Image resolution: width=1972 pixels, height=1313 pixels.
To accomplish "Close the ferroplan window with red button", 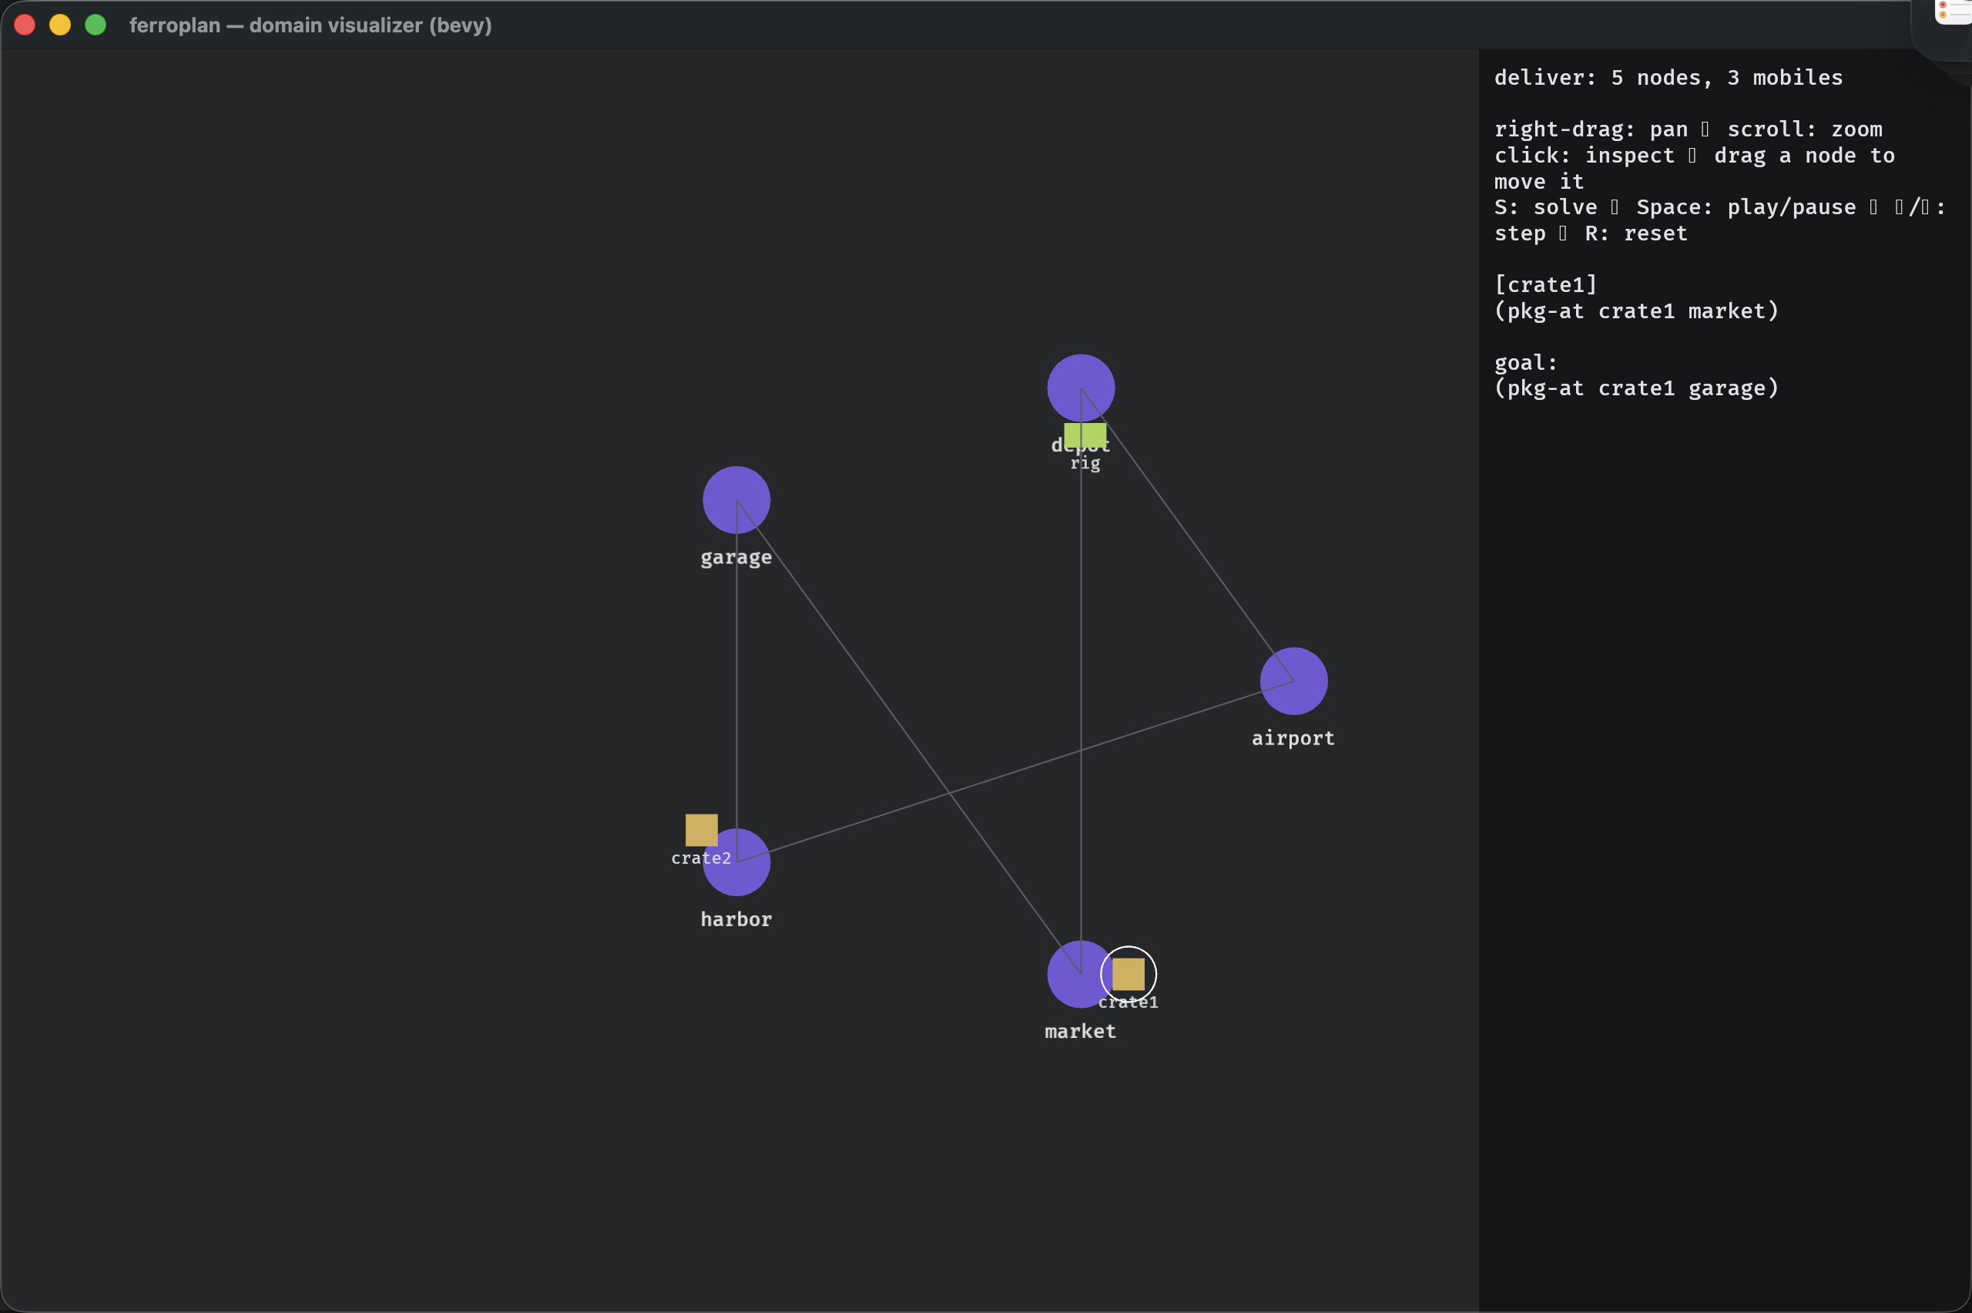I will coord(25,25).
